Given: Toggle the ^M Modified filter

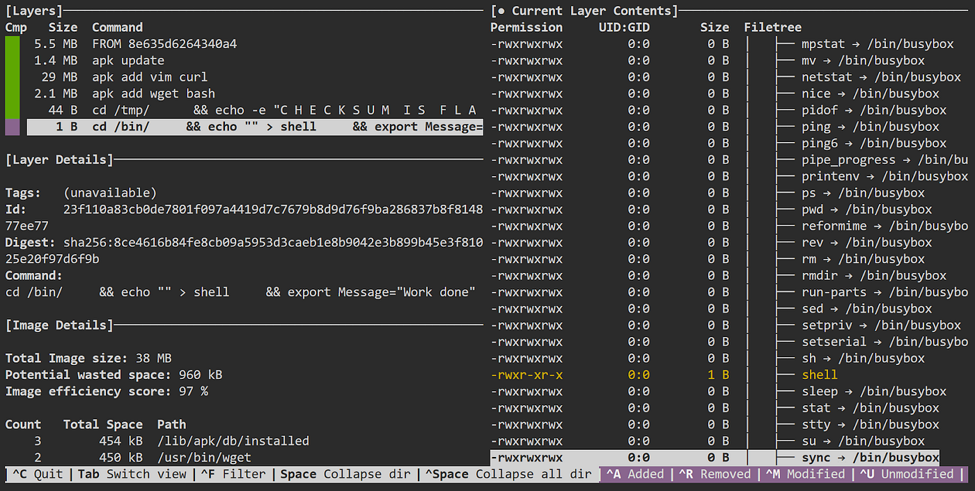Looking at the screenshot, I should point(805,474).
